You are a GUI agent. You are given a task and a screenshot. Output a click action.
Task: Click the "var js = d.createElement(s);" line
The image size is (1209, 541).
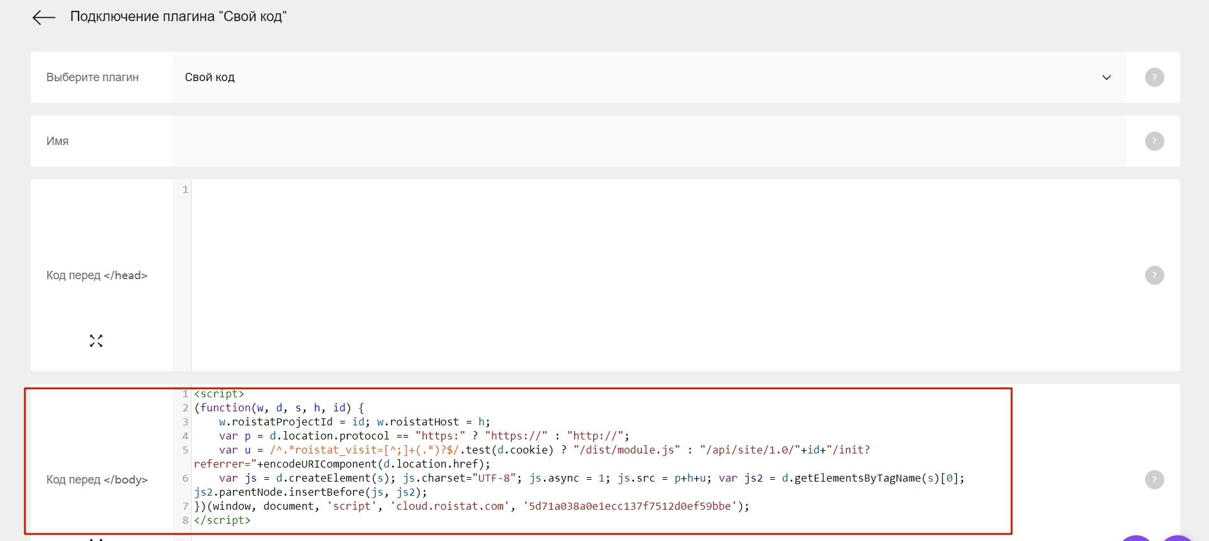point(591,478)
